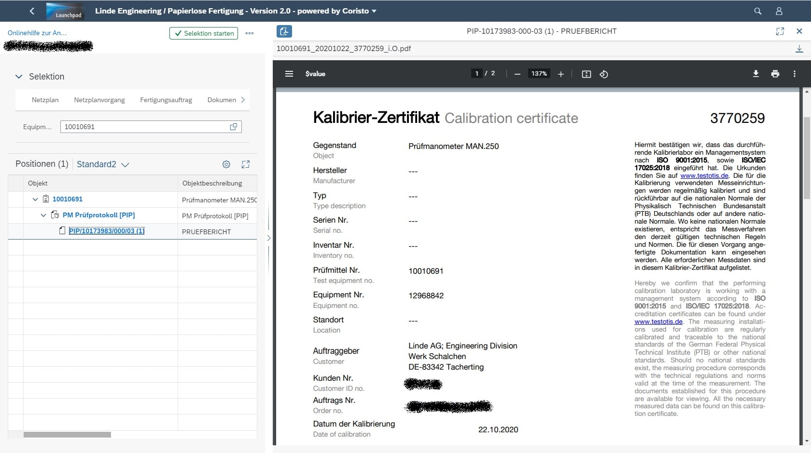Rotate the PDF counterclockwise
Viewport: 811px width, 453px height.
[604, 74]
